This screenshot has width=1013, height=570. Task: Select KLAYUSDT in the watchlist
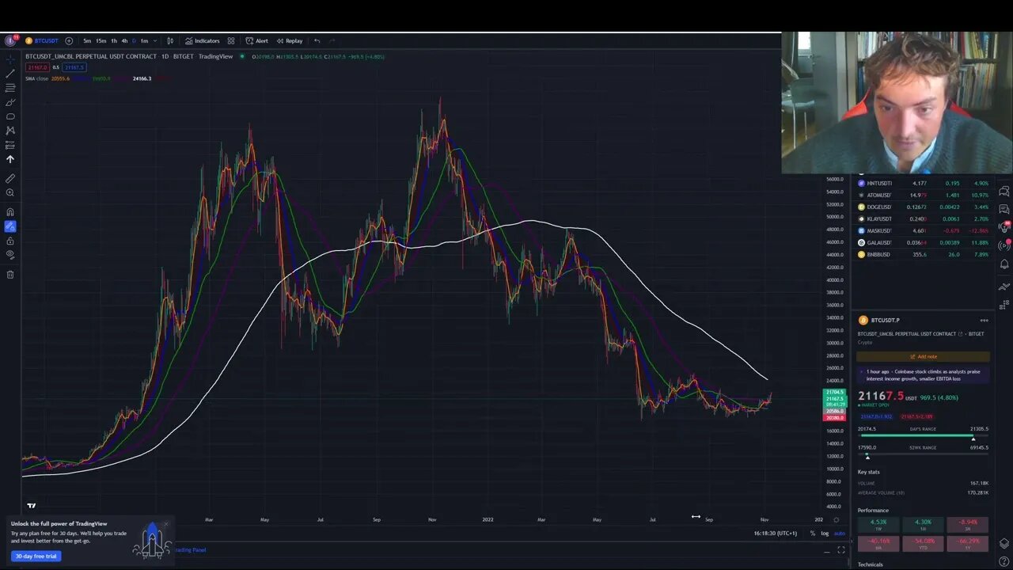922,218
